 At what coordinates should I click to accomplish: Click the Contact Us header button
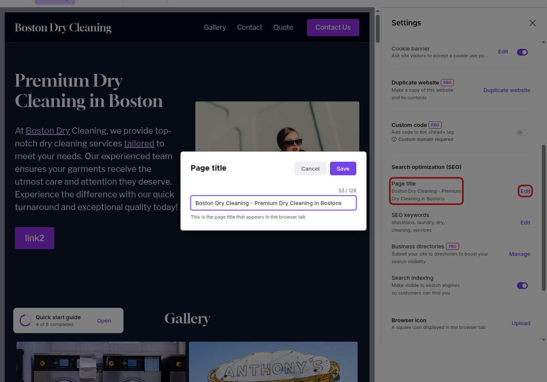333,28
